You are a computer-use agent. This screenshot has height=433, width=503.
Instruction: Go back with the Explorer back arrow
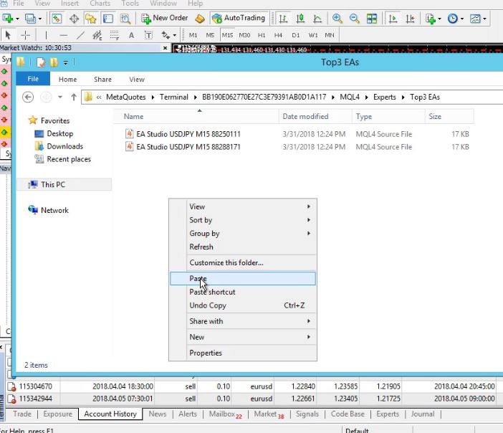tap(28, 97)
